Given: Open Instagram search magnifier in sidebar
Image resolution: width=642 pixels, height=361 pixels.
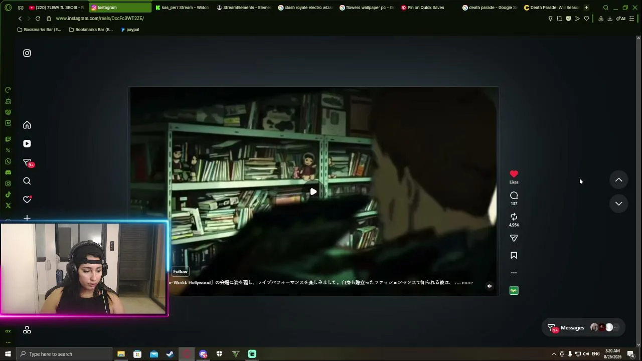Looking at the screenshot, I should pyautogui.click(x=27, y=181).
